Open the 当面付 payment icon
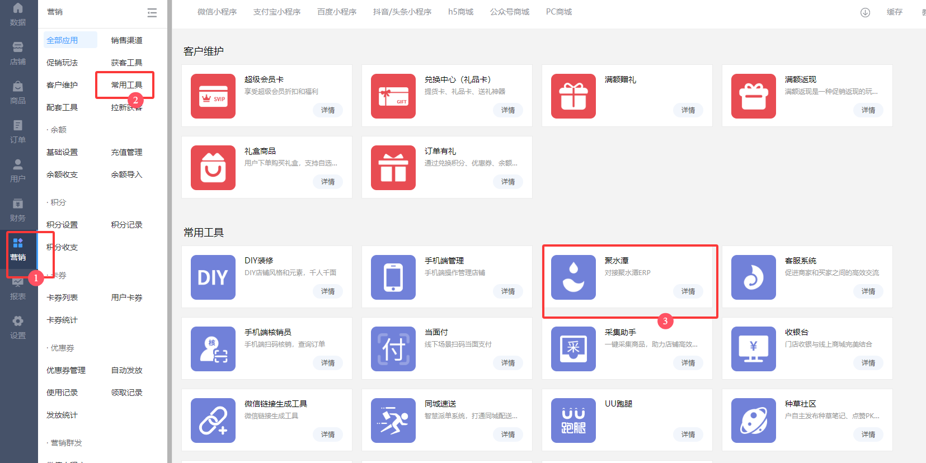The height and width of the screenshot is (463, 926). (393, 349)
